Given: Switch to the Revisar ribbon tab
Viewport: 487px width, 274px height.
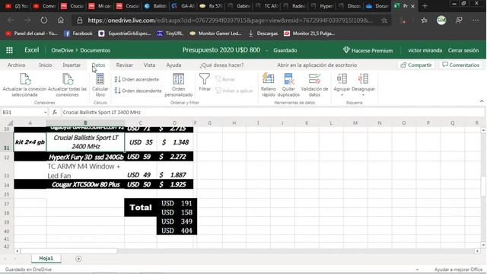Looking at the screenshot, I should [x=125, y=65].
